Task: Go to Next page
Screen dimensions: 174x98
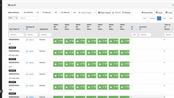Action: [x=164, y=18]
